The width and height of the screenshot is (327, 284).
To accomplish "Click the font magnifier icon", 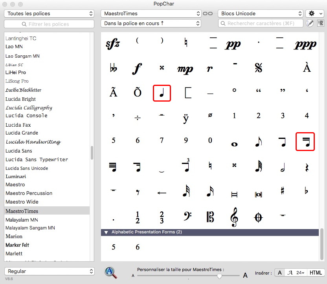I will tap(111, 272).
